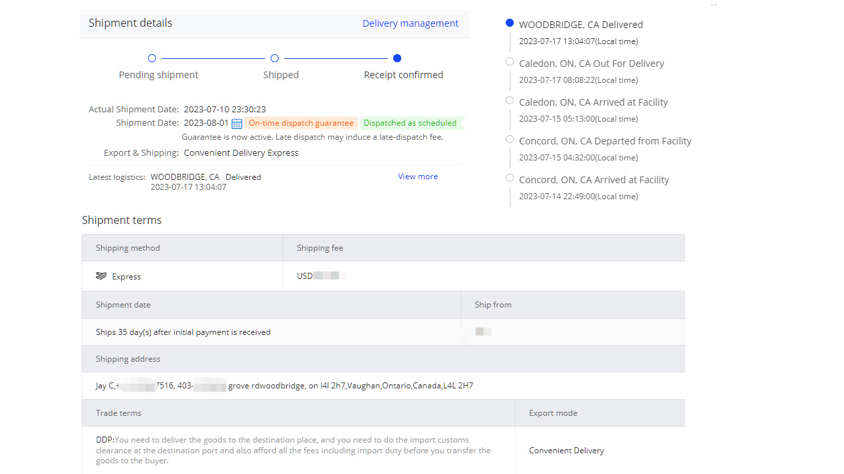The height and width of the screenshot is (474, 844).
Task: Select the Caledon Arrived at Facility dot
Action: click(510, 100)
